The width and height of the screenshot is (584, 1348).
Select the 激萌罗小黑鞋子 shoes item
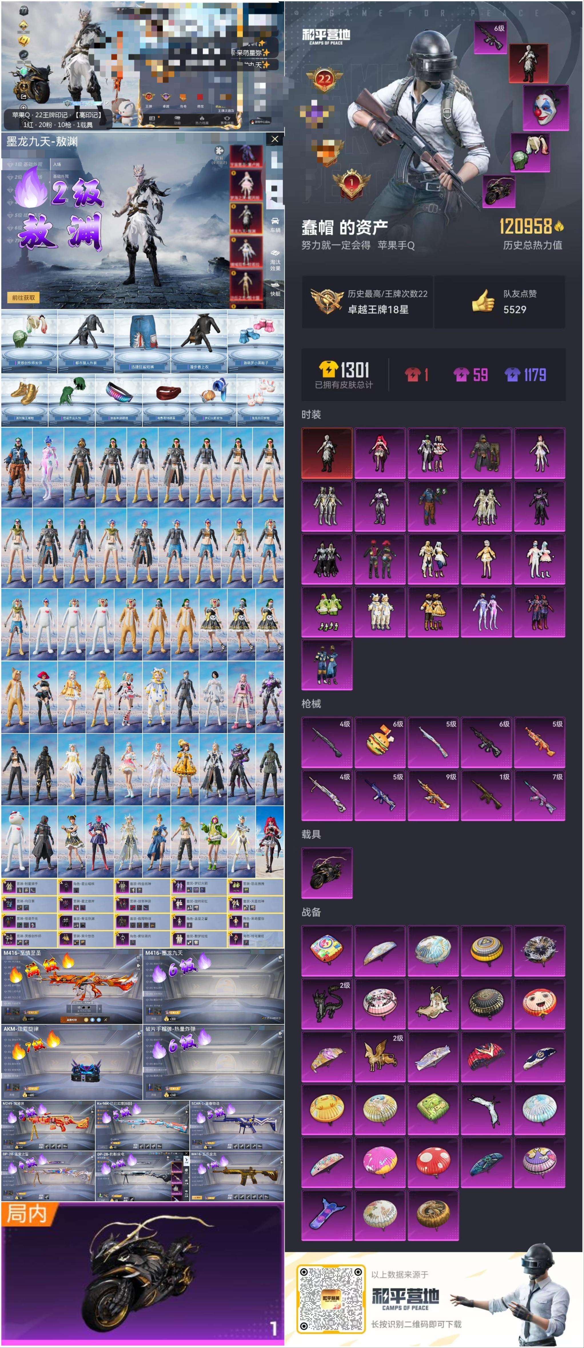[x=255, y=341]
